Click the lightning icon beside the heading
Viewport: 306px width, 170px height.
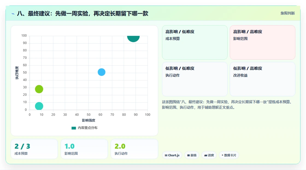[x=13, y=14]
